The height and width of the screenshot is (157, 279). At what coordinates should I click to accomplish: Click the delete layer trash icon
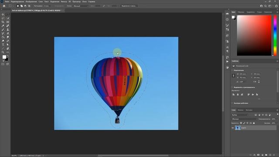point(274,155)
